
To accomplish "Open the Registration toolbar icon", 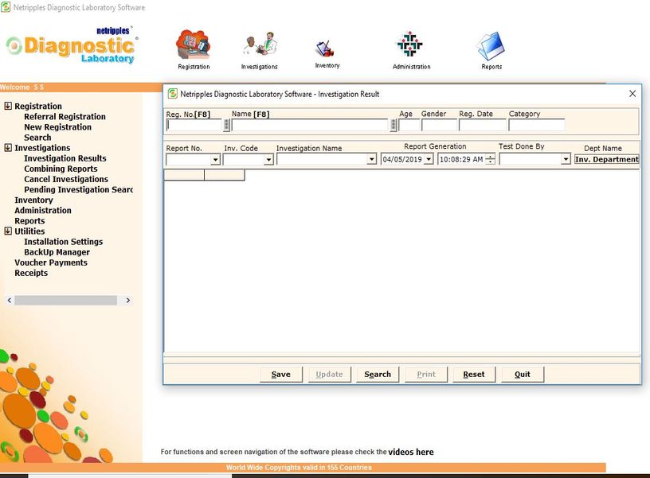I will (194, 45).
